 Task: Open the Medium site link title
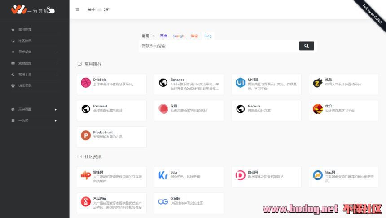[x=254, y=106]
